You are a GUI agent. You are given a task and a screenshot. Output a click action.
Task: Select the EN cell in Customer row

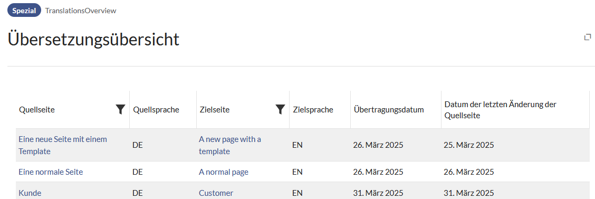pyautogui.click(x=297, y=193)
